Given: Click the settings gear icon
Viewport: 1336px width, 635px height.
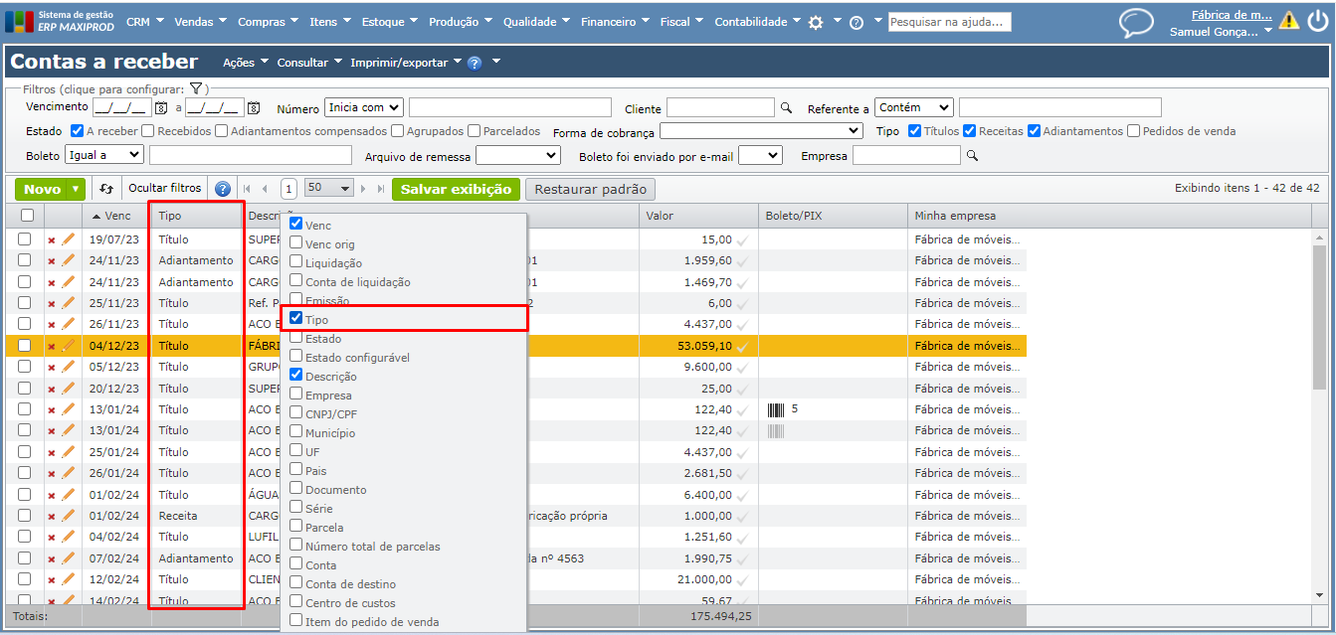Looking at the screenshot, I should (x=816, y=22).
